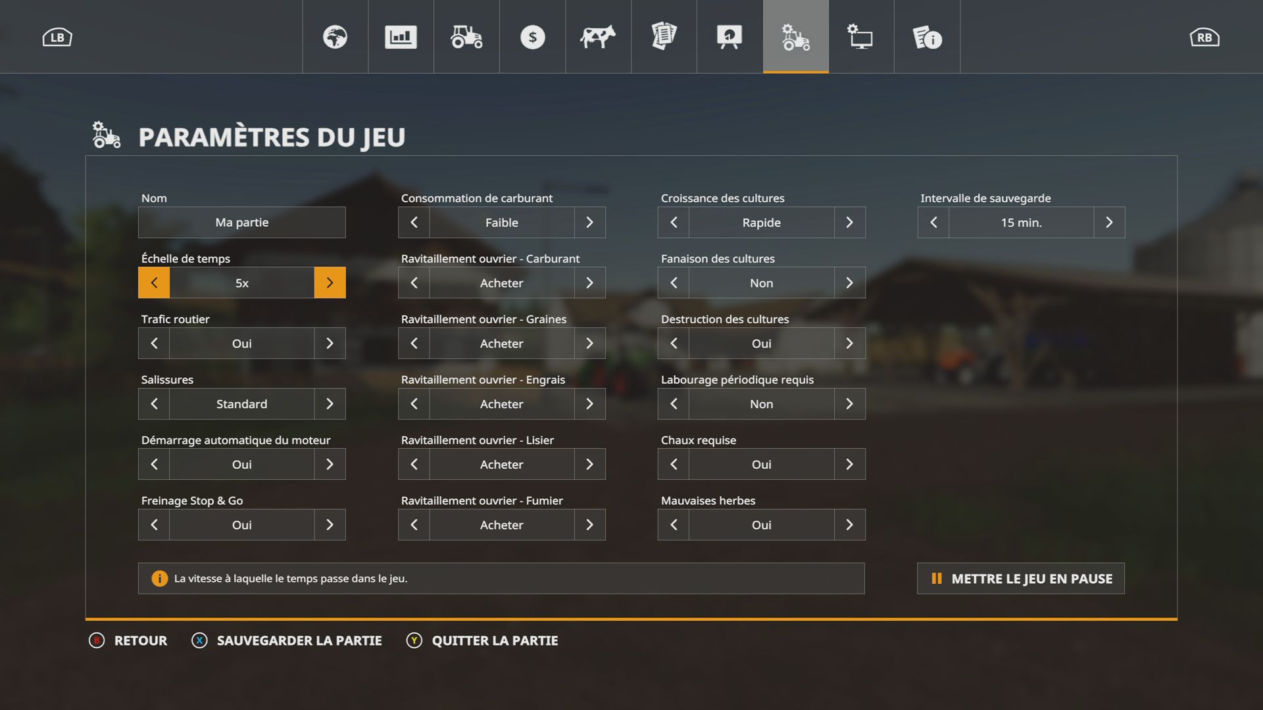The image size is (1263, 710).
Task: Open the statistics screen
Action: point(401,37)
